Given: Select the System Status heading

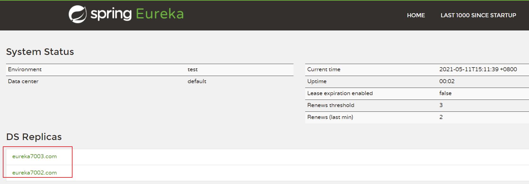Looking at the screenshot, I should pos(40,52).
